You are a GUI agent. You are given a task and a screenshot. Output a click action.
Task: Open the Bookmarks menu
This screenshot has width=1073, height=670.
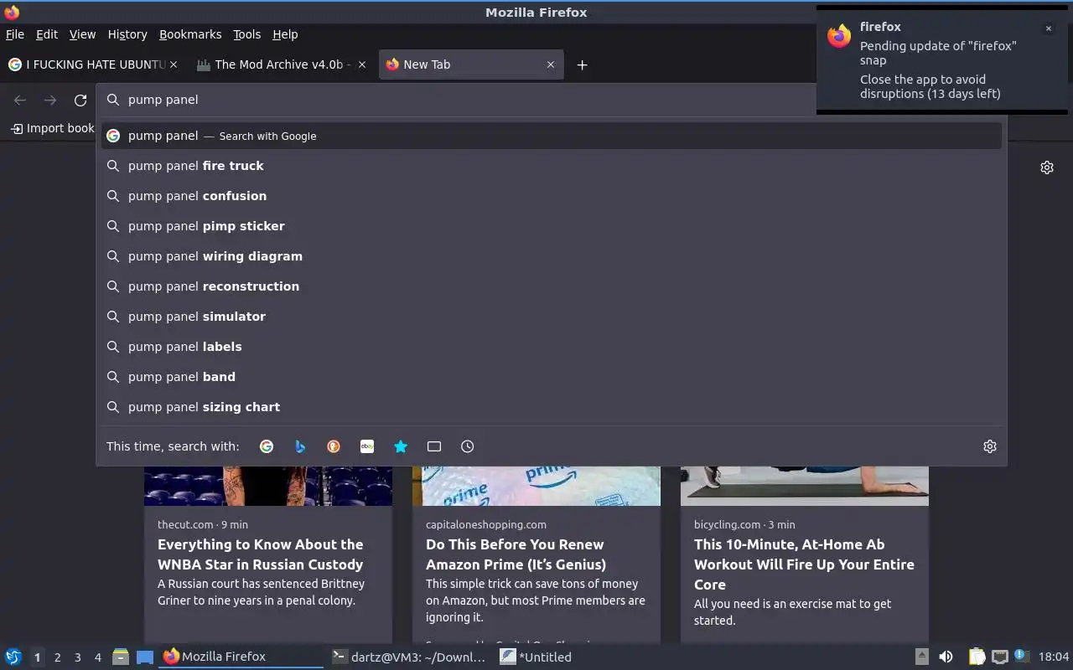tap(190, 34)
